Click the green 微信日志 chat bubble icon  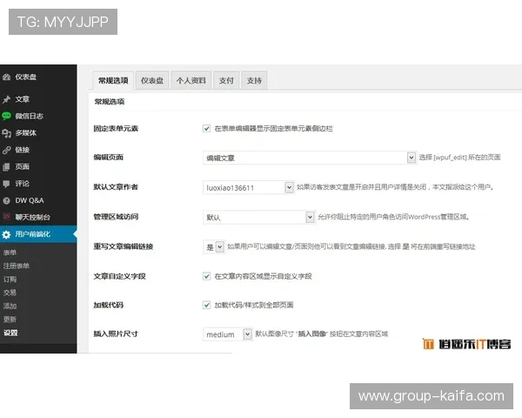tap(6, 116)
